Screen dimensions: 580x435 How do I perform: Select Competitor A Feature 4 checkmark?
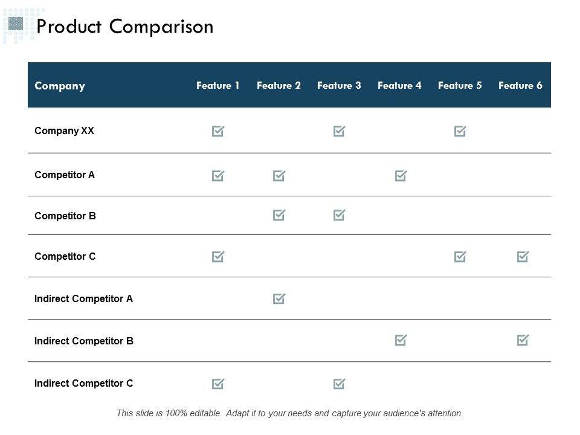tap(401, 176)
